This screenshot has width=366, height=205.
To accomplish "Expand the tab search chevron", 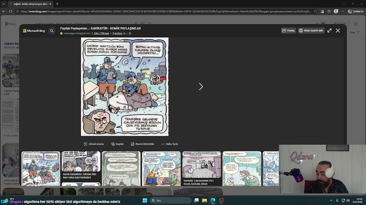I will (3, 4).
